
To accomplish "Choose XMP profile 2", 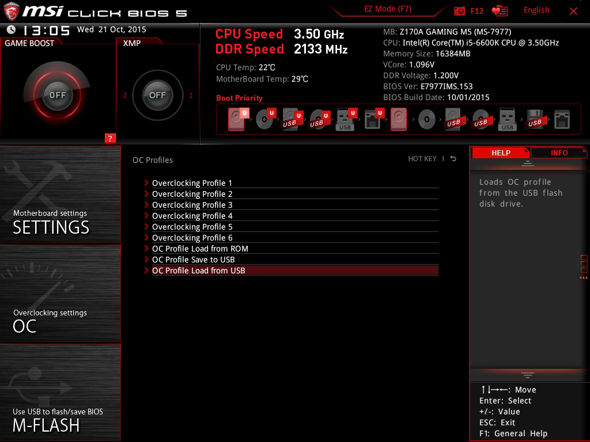I will coord(124,95).
